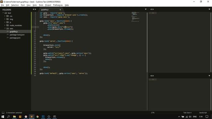Open the View menu
The image size is (212, 119).
[28, 5]
